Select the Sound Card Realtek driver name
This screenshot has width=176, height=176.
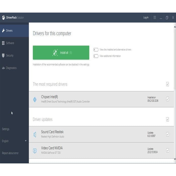tap(52, 132)
